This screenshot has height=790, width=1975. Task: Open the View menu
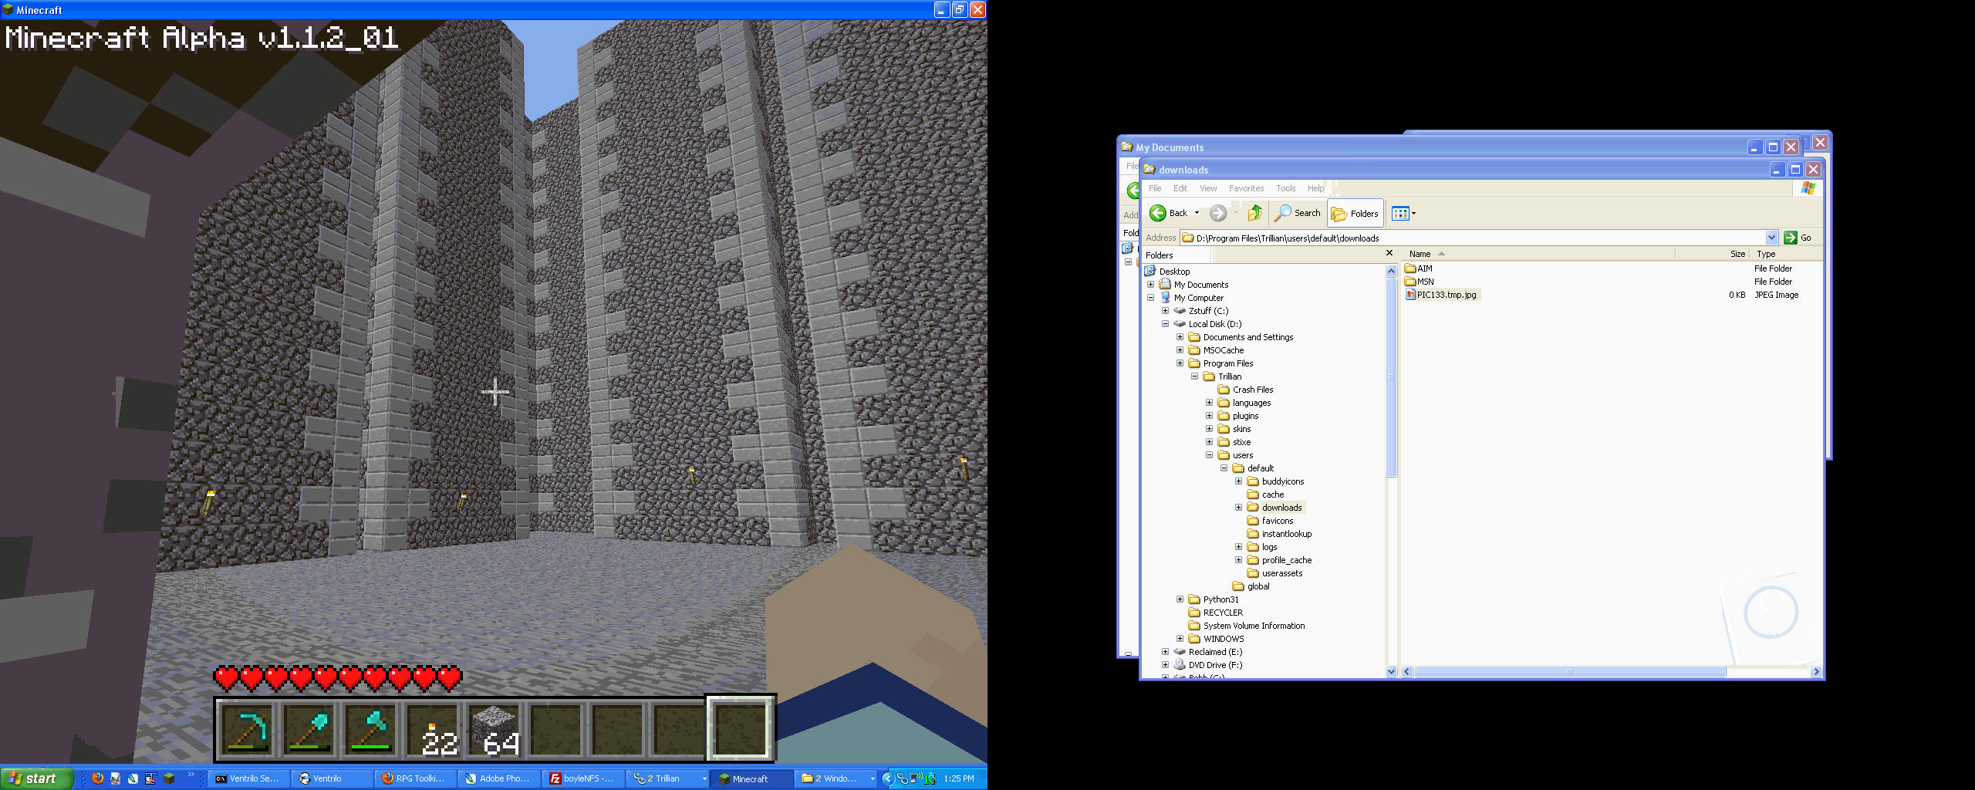[1208, 188]
